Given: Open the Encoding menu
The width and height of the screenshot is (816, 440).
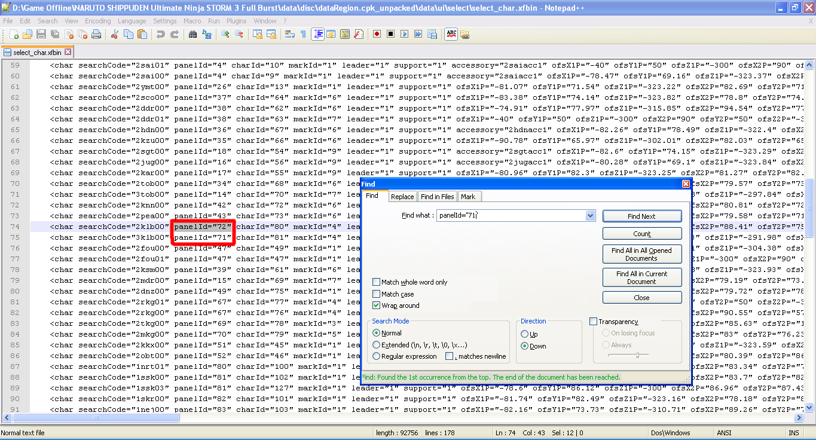Looking at the screenshot, I should coord(98,21).
